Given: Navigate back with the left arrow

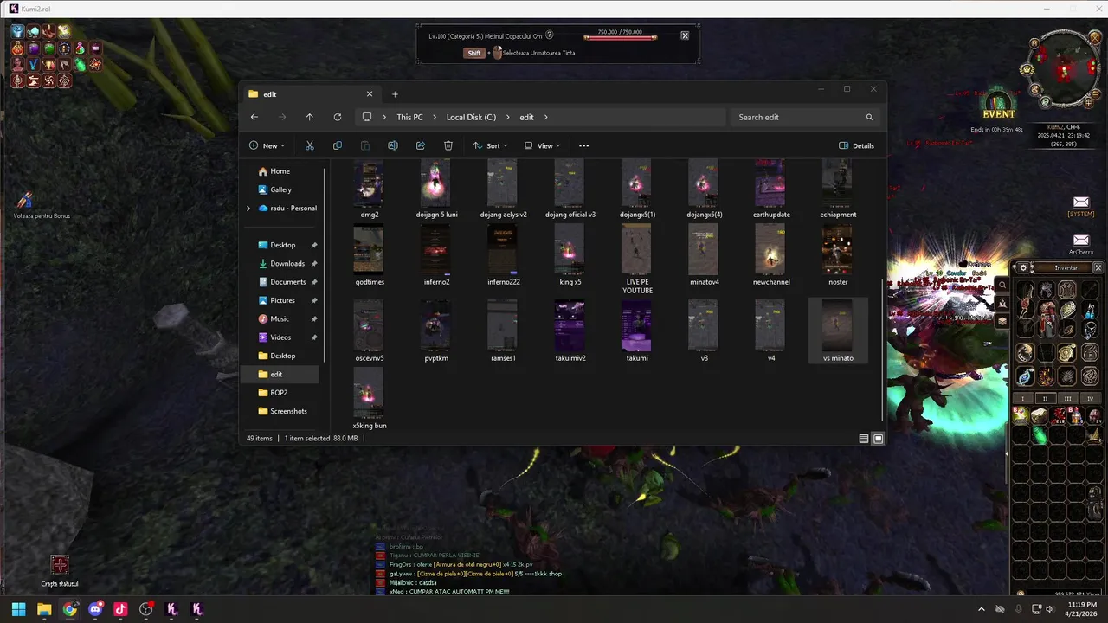Looking at the screenshot, I should coord(254,117).
